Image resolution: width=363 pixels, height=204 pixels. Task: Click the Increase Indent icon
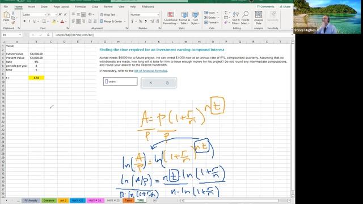click(x=95, y=22)
